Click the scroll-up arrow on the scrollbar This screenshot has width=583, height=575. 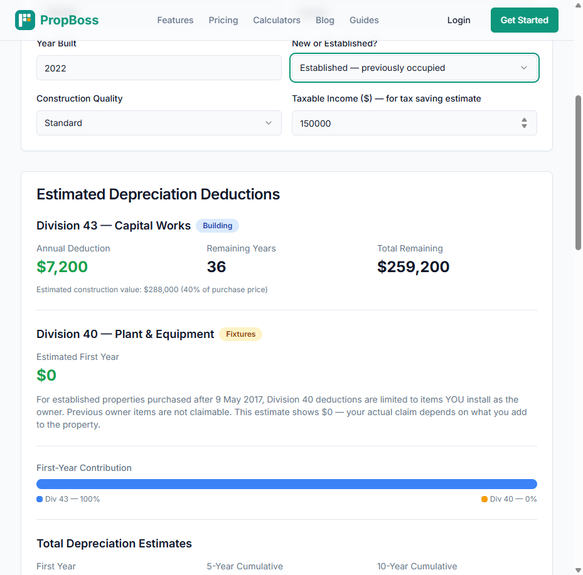pyautogui.click(x=578, y=5)
